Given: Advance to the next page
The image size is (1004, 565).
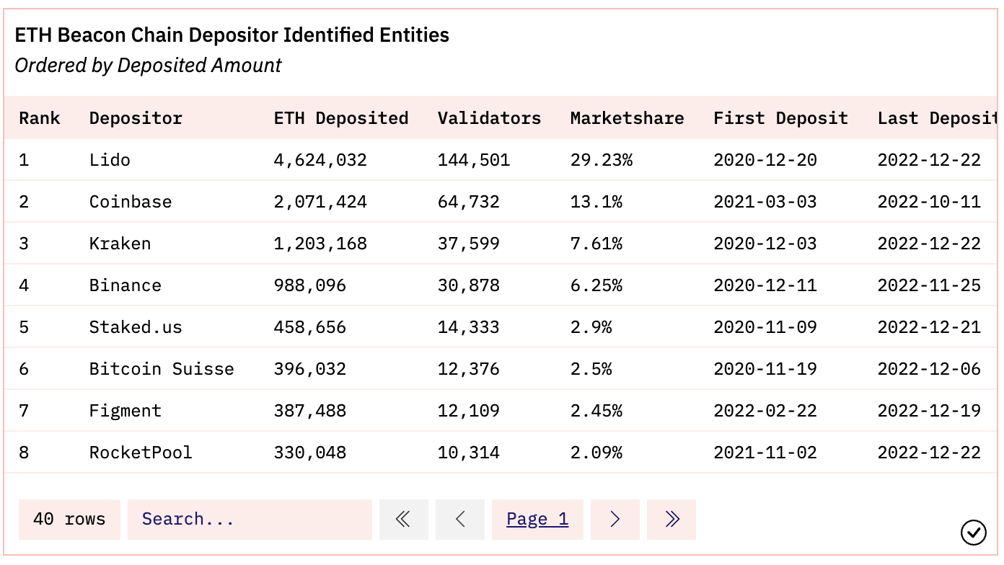Looking at the screenshot, I should [615, 519].
